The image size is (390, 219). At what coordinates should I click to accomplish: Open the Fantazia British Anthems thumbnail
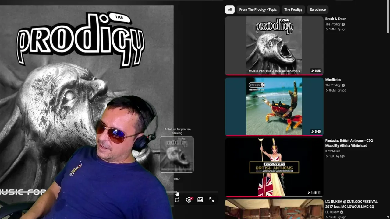tap(274, 168)
